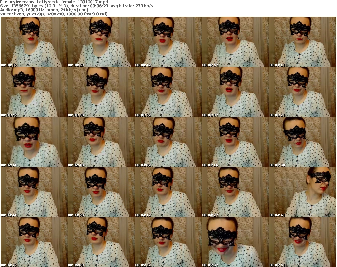The height and width of the screenshot is (267, 337).
Task: Select the thumbnail frame stamped 00:02:34
Action: 34,142
